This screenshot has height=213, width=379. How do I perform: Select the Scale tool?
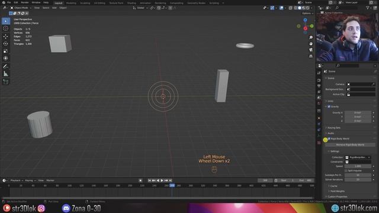point(5,51)
